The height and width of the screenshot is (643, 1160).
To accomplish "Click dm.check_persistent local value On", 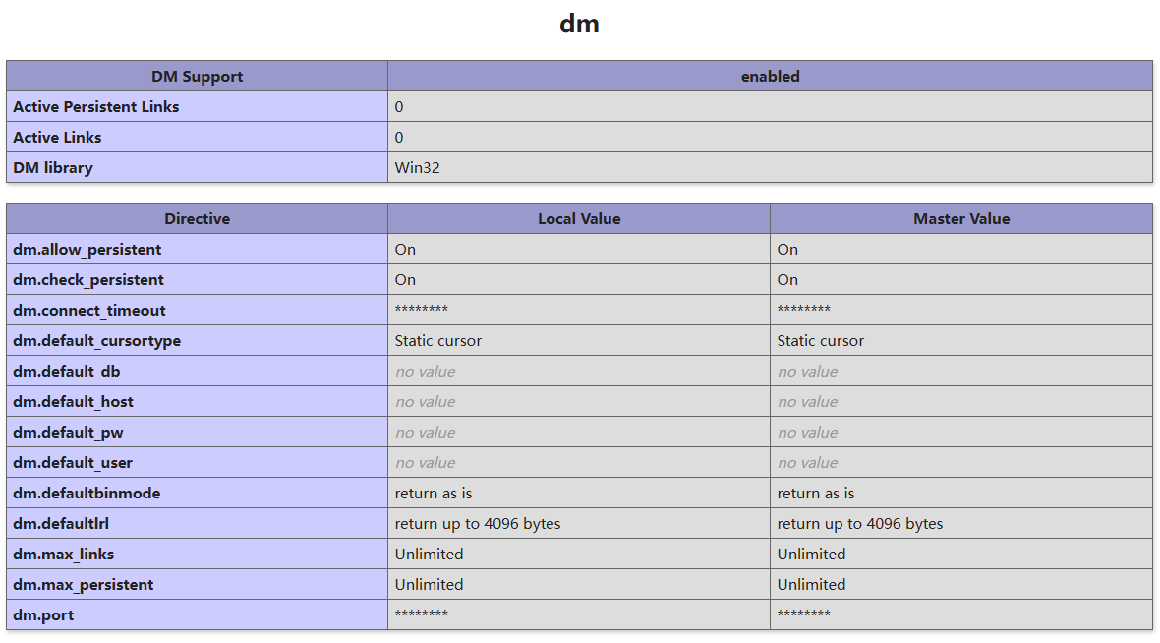I will [x=405, y=279].
